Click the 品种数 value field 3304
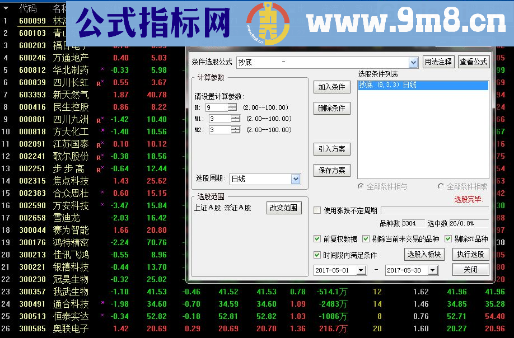 tap(413, 223)
